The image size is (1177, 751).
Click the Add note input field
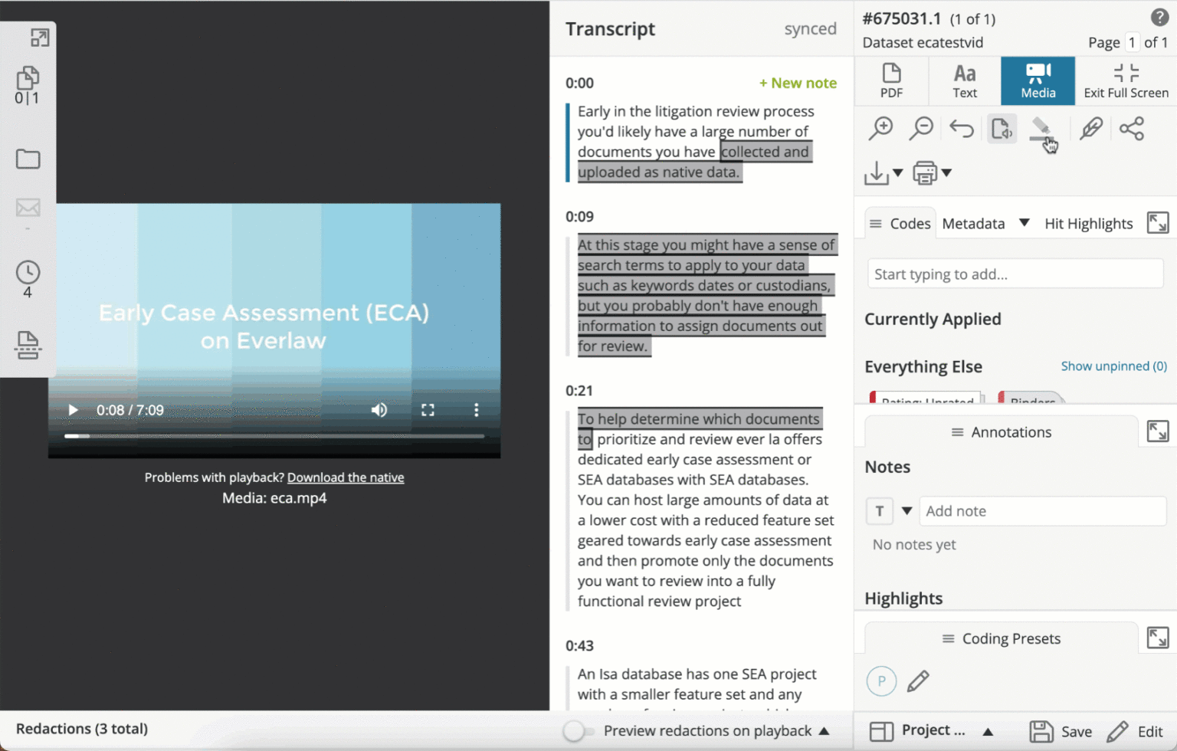[1042, 511]
